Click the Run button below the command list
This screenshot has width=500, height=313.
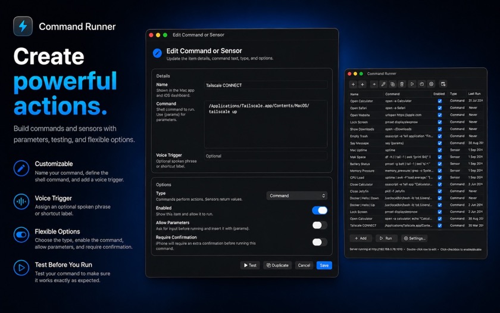386,238
